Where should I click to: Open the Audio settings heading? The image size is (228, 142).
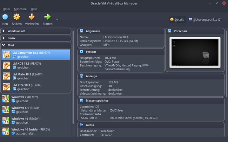coord(90,125)
